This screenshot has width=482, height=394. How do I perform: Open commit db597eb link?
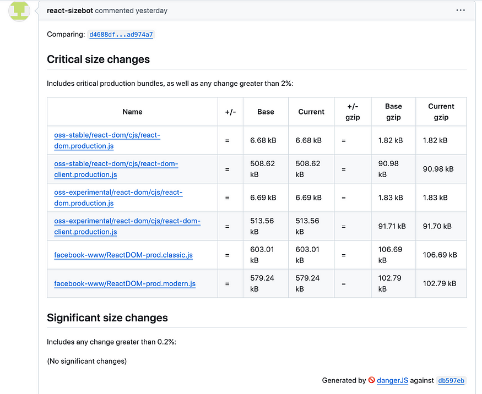[x=451, y=380]
